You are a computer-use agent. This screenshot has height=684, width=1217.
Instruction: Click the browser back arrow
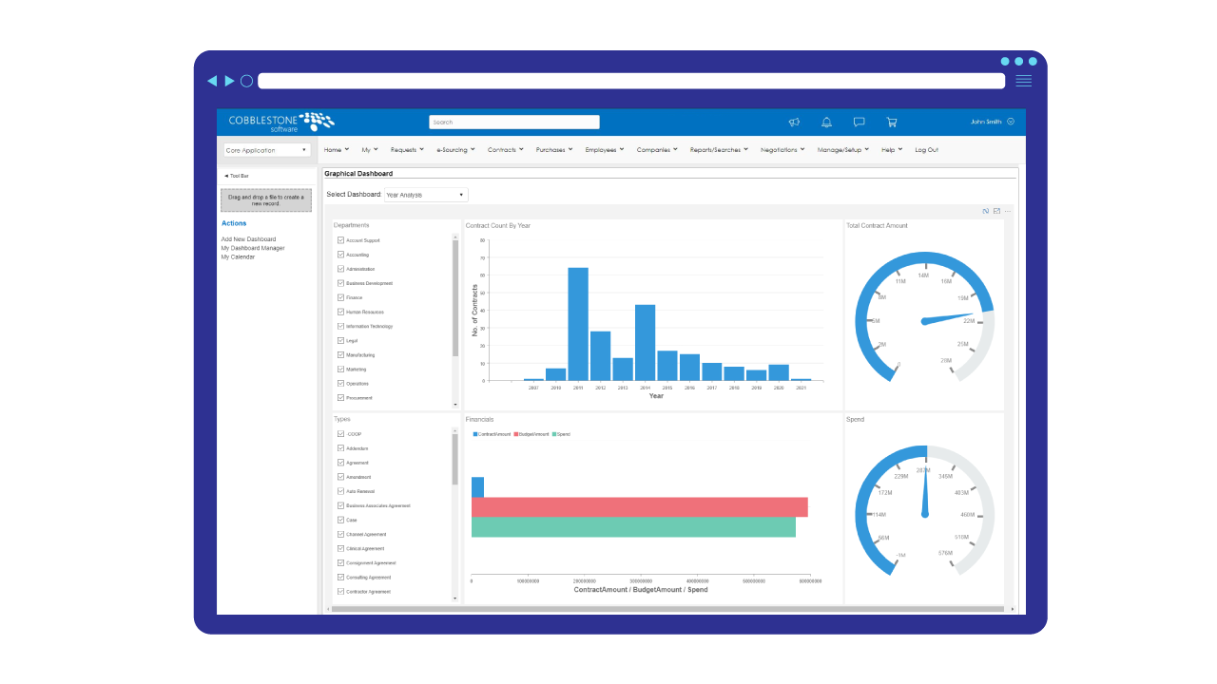(x=212, y=81)
